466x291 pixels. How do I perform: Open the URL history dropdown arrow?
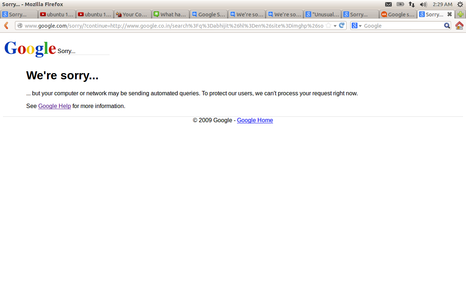pos(335,26)
